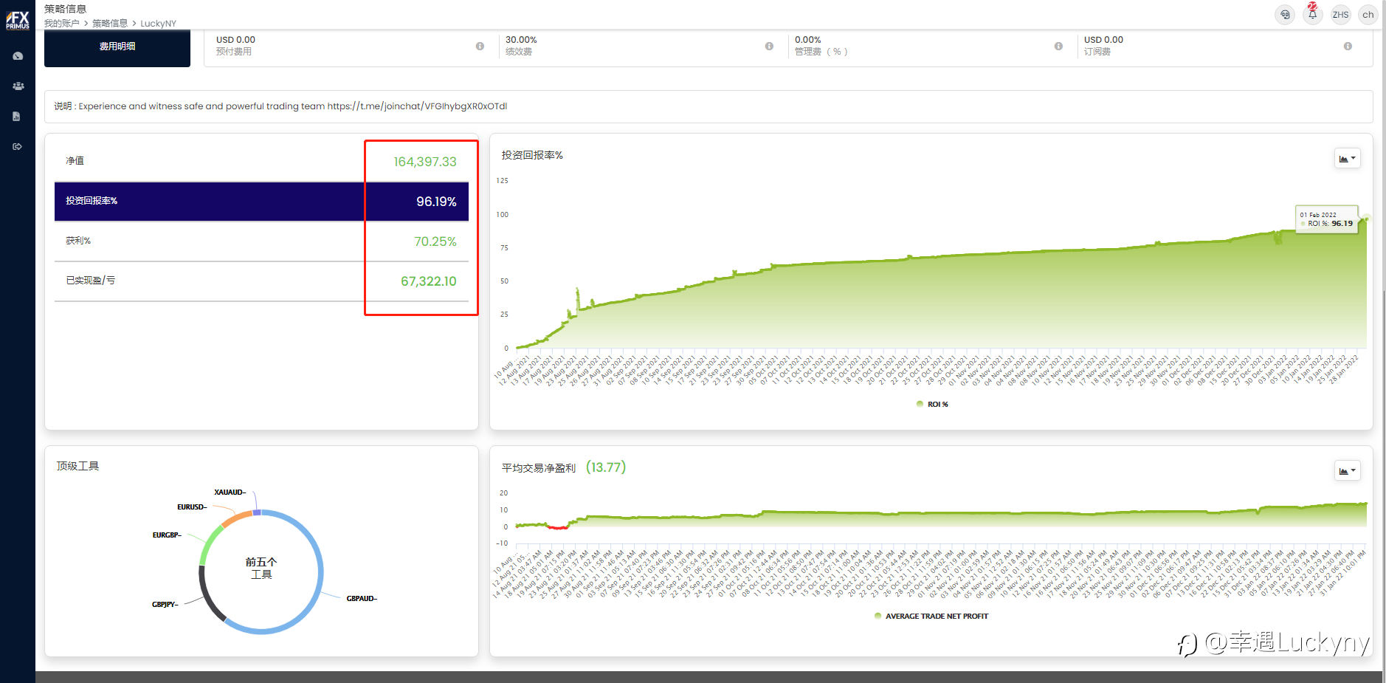Select the 获利% row label
The height and width of the screenshot is (683, 1386).
pos(78,241)
